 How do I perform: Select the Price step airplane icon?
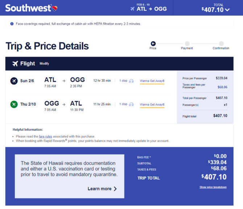pos(153,44)
